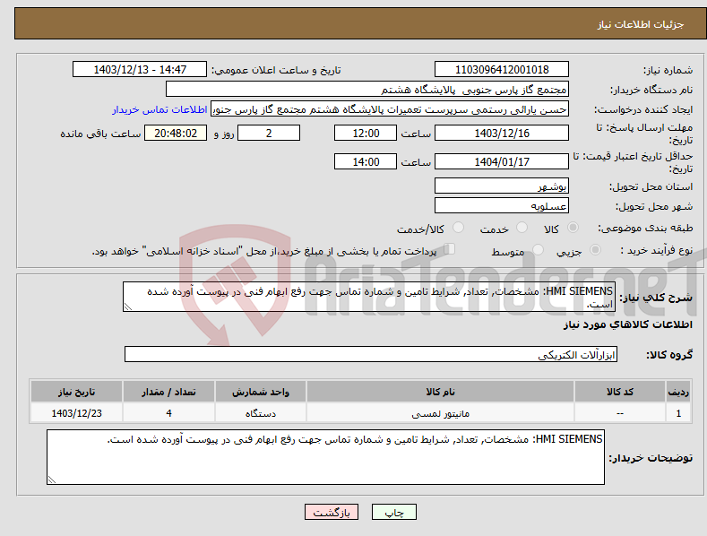
Task: Click the need date cell 1403/12/23
Action: pos(76,413)
